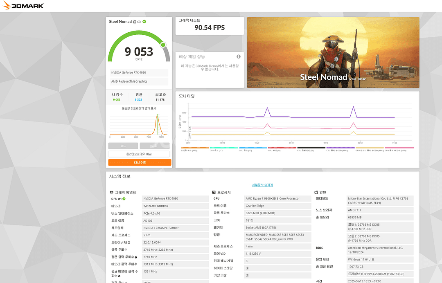Toggle the yellow GPU 메모리 클럭 주파수 legend
The height and width of the screenshot is (283, 442).
tap(370, 149)
